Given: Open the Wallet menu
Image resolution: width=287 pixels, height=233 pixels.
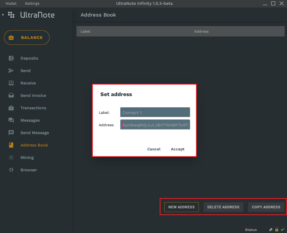Looking at the screenshot, I should pyautogui.click(x=11, y=3).
